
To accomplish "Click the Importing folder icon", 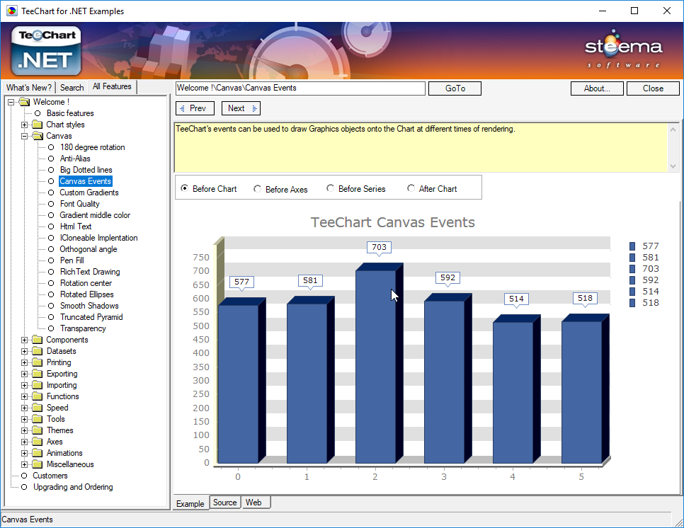I will coord(38,386).
